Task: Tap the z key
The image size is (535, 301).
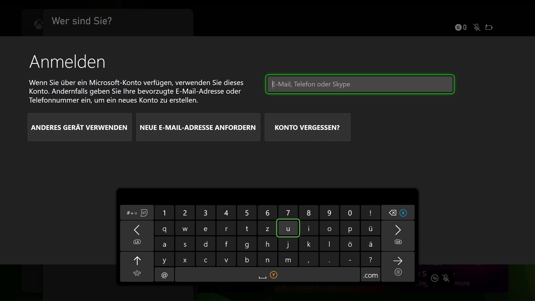Action: coord(267,228)
